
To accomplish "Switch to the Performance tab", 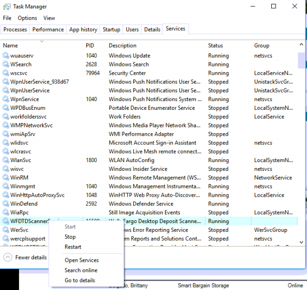I will [48, 29].
